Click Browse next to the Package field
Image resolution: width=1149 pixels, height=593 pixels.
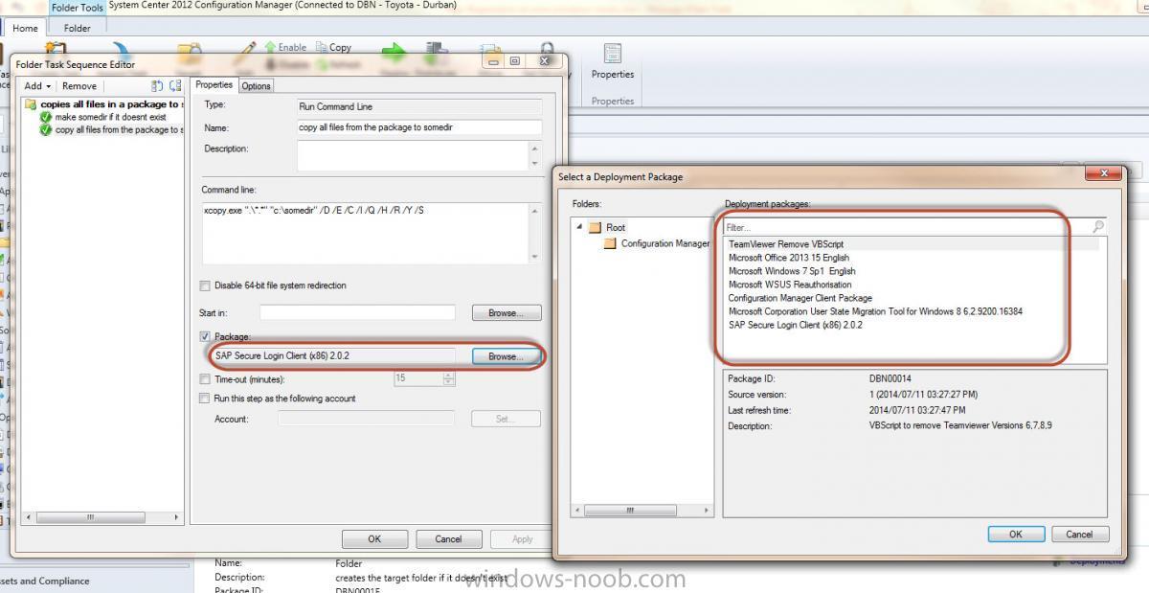click(507, 356)
